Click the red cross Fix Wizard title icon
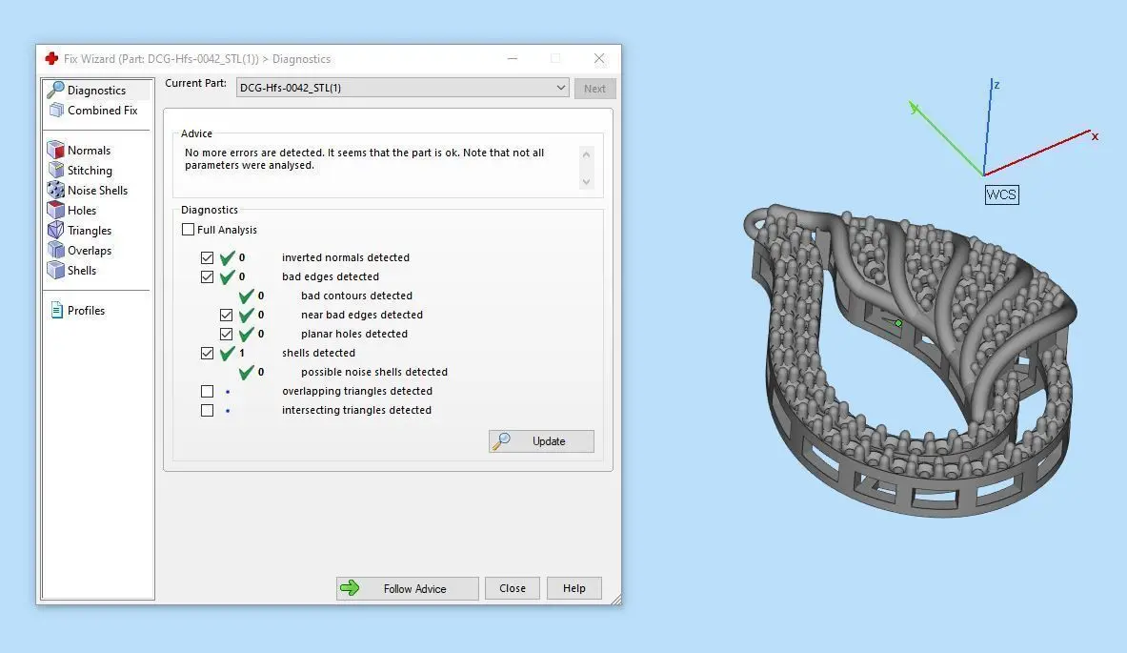Screen dimensions: 1127x653 click(x=51, y=58)
